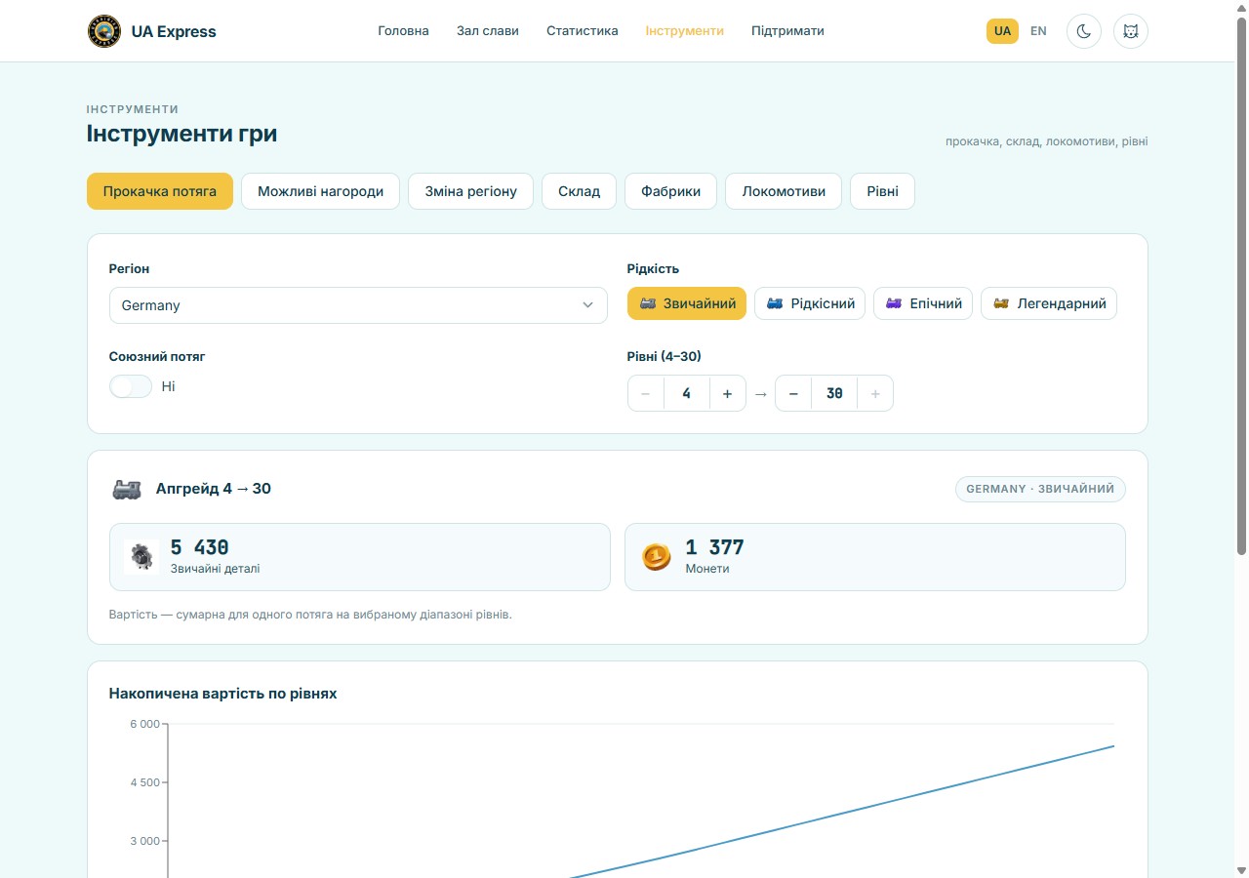This screenshot has height=878, width=1249.
Task: Increase end level with plus button
Action: coord(874,393)
